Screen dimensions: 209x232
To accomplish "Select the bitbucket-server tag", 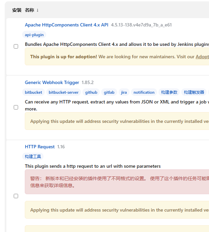I will (64, 92).
